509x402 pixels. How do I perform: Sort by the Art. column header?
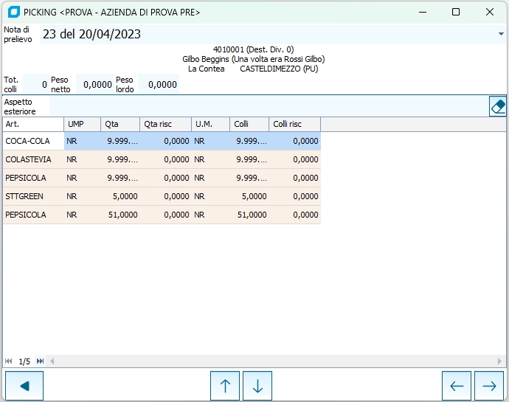pyautogui.click(x=33, y=124)
